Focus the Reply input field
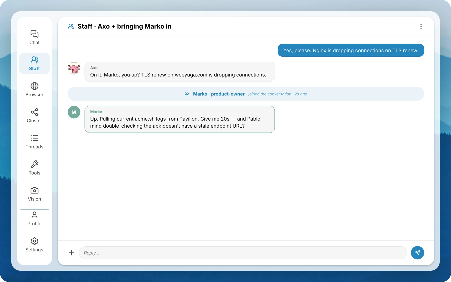The image size is (451, 282). pyautogui.click(x=243, y=253)
